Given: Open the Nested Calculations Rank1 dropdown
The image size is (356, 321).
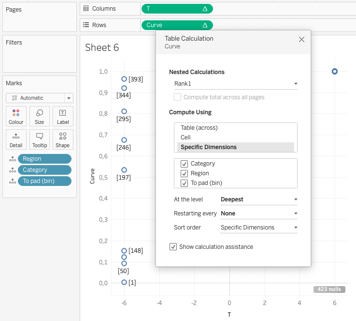Looking at the screenshot, I should pos(235,84).
